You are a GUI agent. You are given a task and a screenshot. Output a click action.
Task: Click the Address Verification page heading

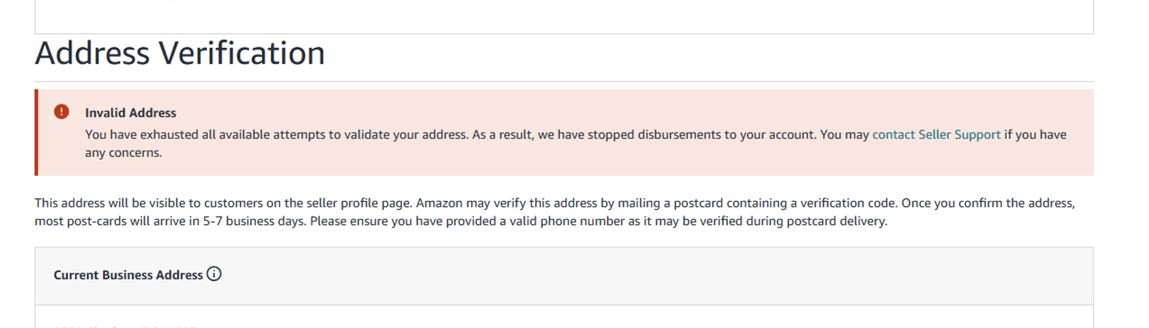pos(180,53)
